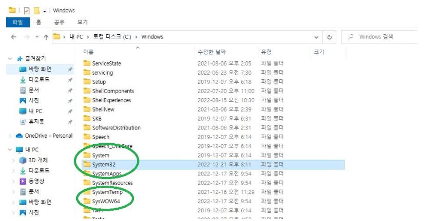Viewport: 438px width, 221px height.
Task: Click the SysWOW64 folder icon
Action: pyautogui.click(x=87, y=201)
